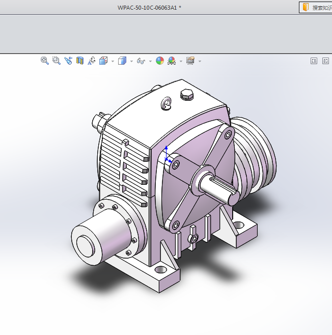Click the Apply Scene icon

(172, 61)
